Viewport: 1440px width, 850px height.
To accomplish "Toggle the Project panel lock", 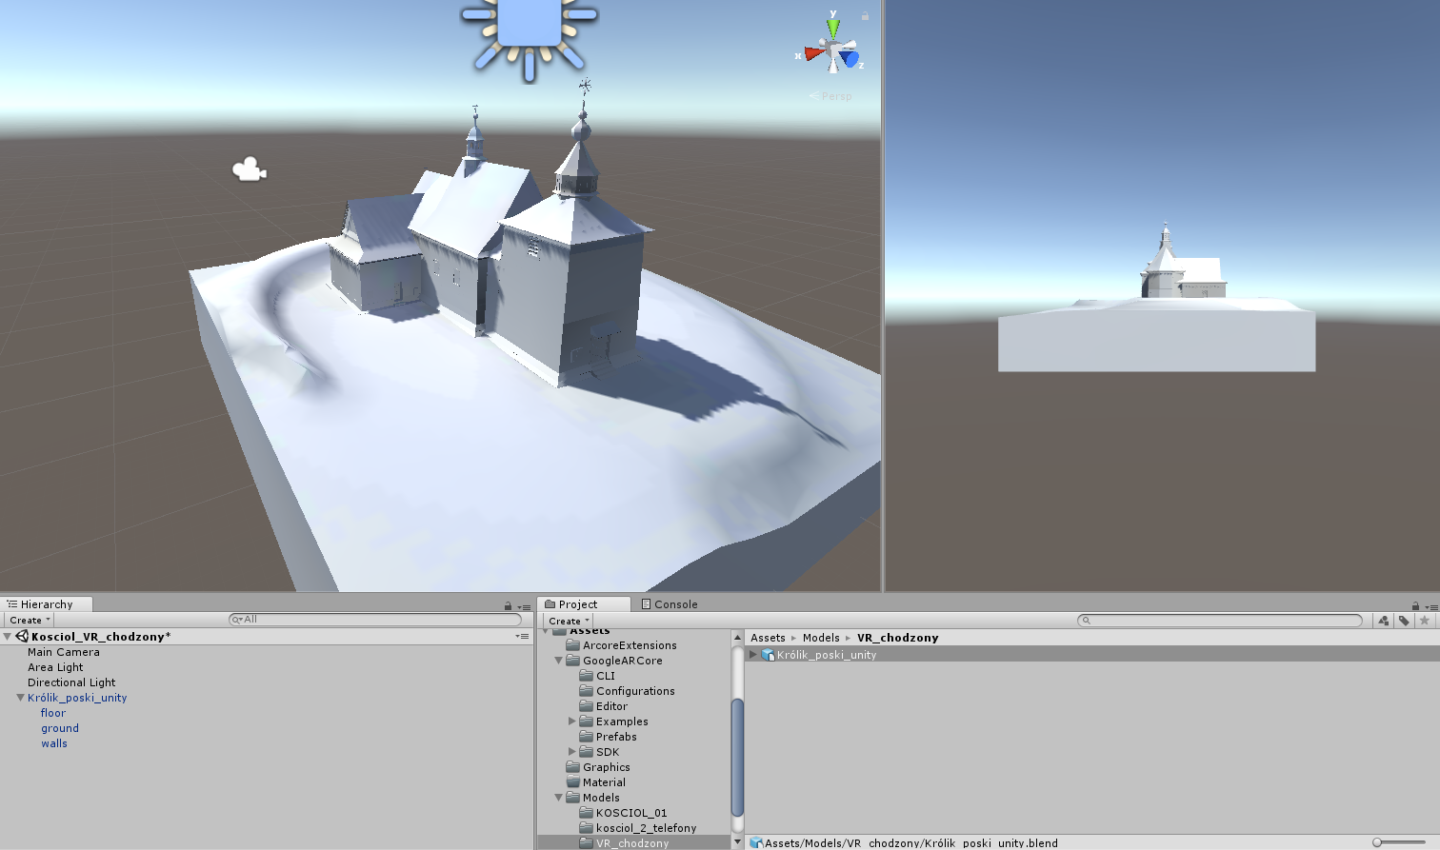I will click(1415, 605).
